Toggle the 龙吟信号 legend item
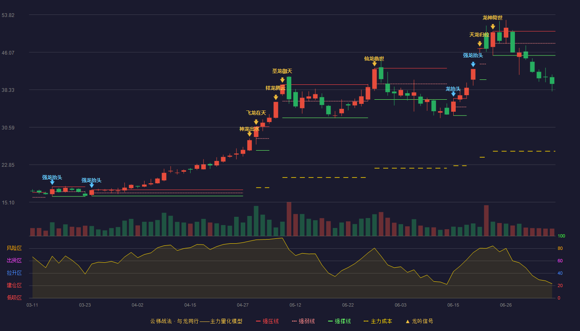 [419, 321]
